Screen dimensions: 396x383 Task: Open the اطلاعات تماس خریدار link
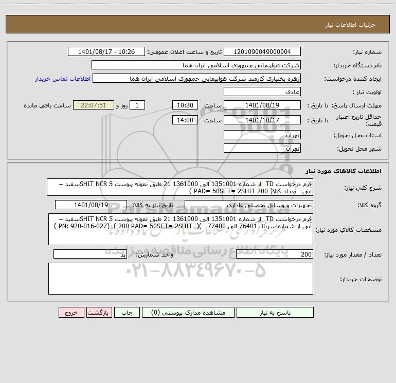63,79
